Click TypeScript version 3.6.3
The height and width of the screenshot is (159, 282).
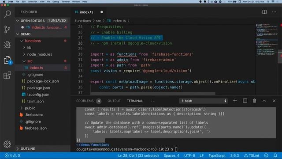[234, 155]
